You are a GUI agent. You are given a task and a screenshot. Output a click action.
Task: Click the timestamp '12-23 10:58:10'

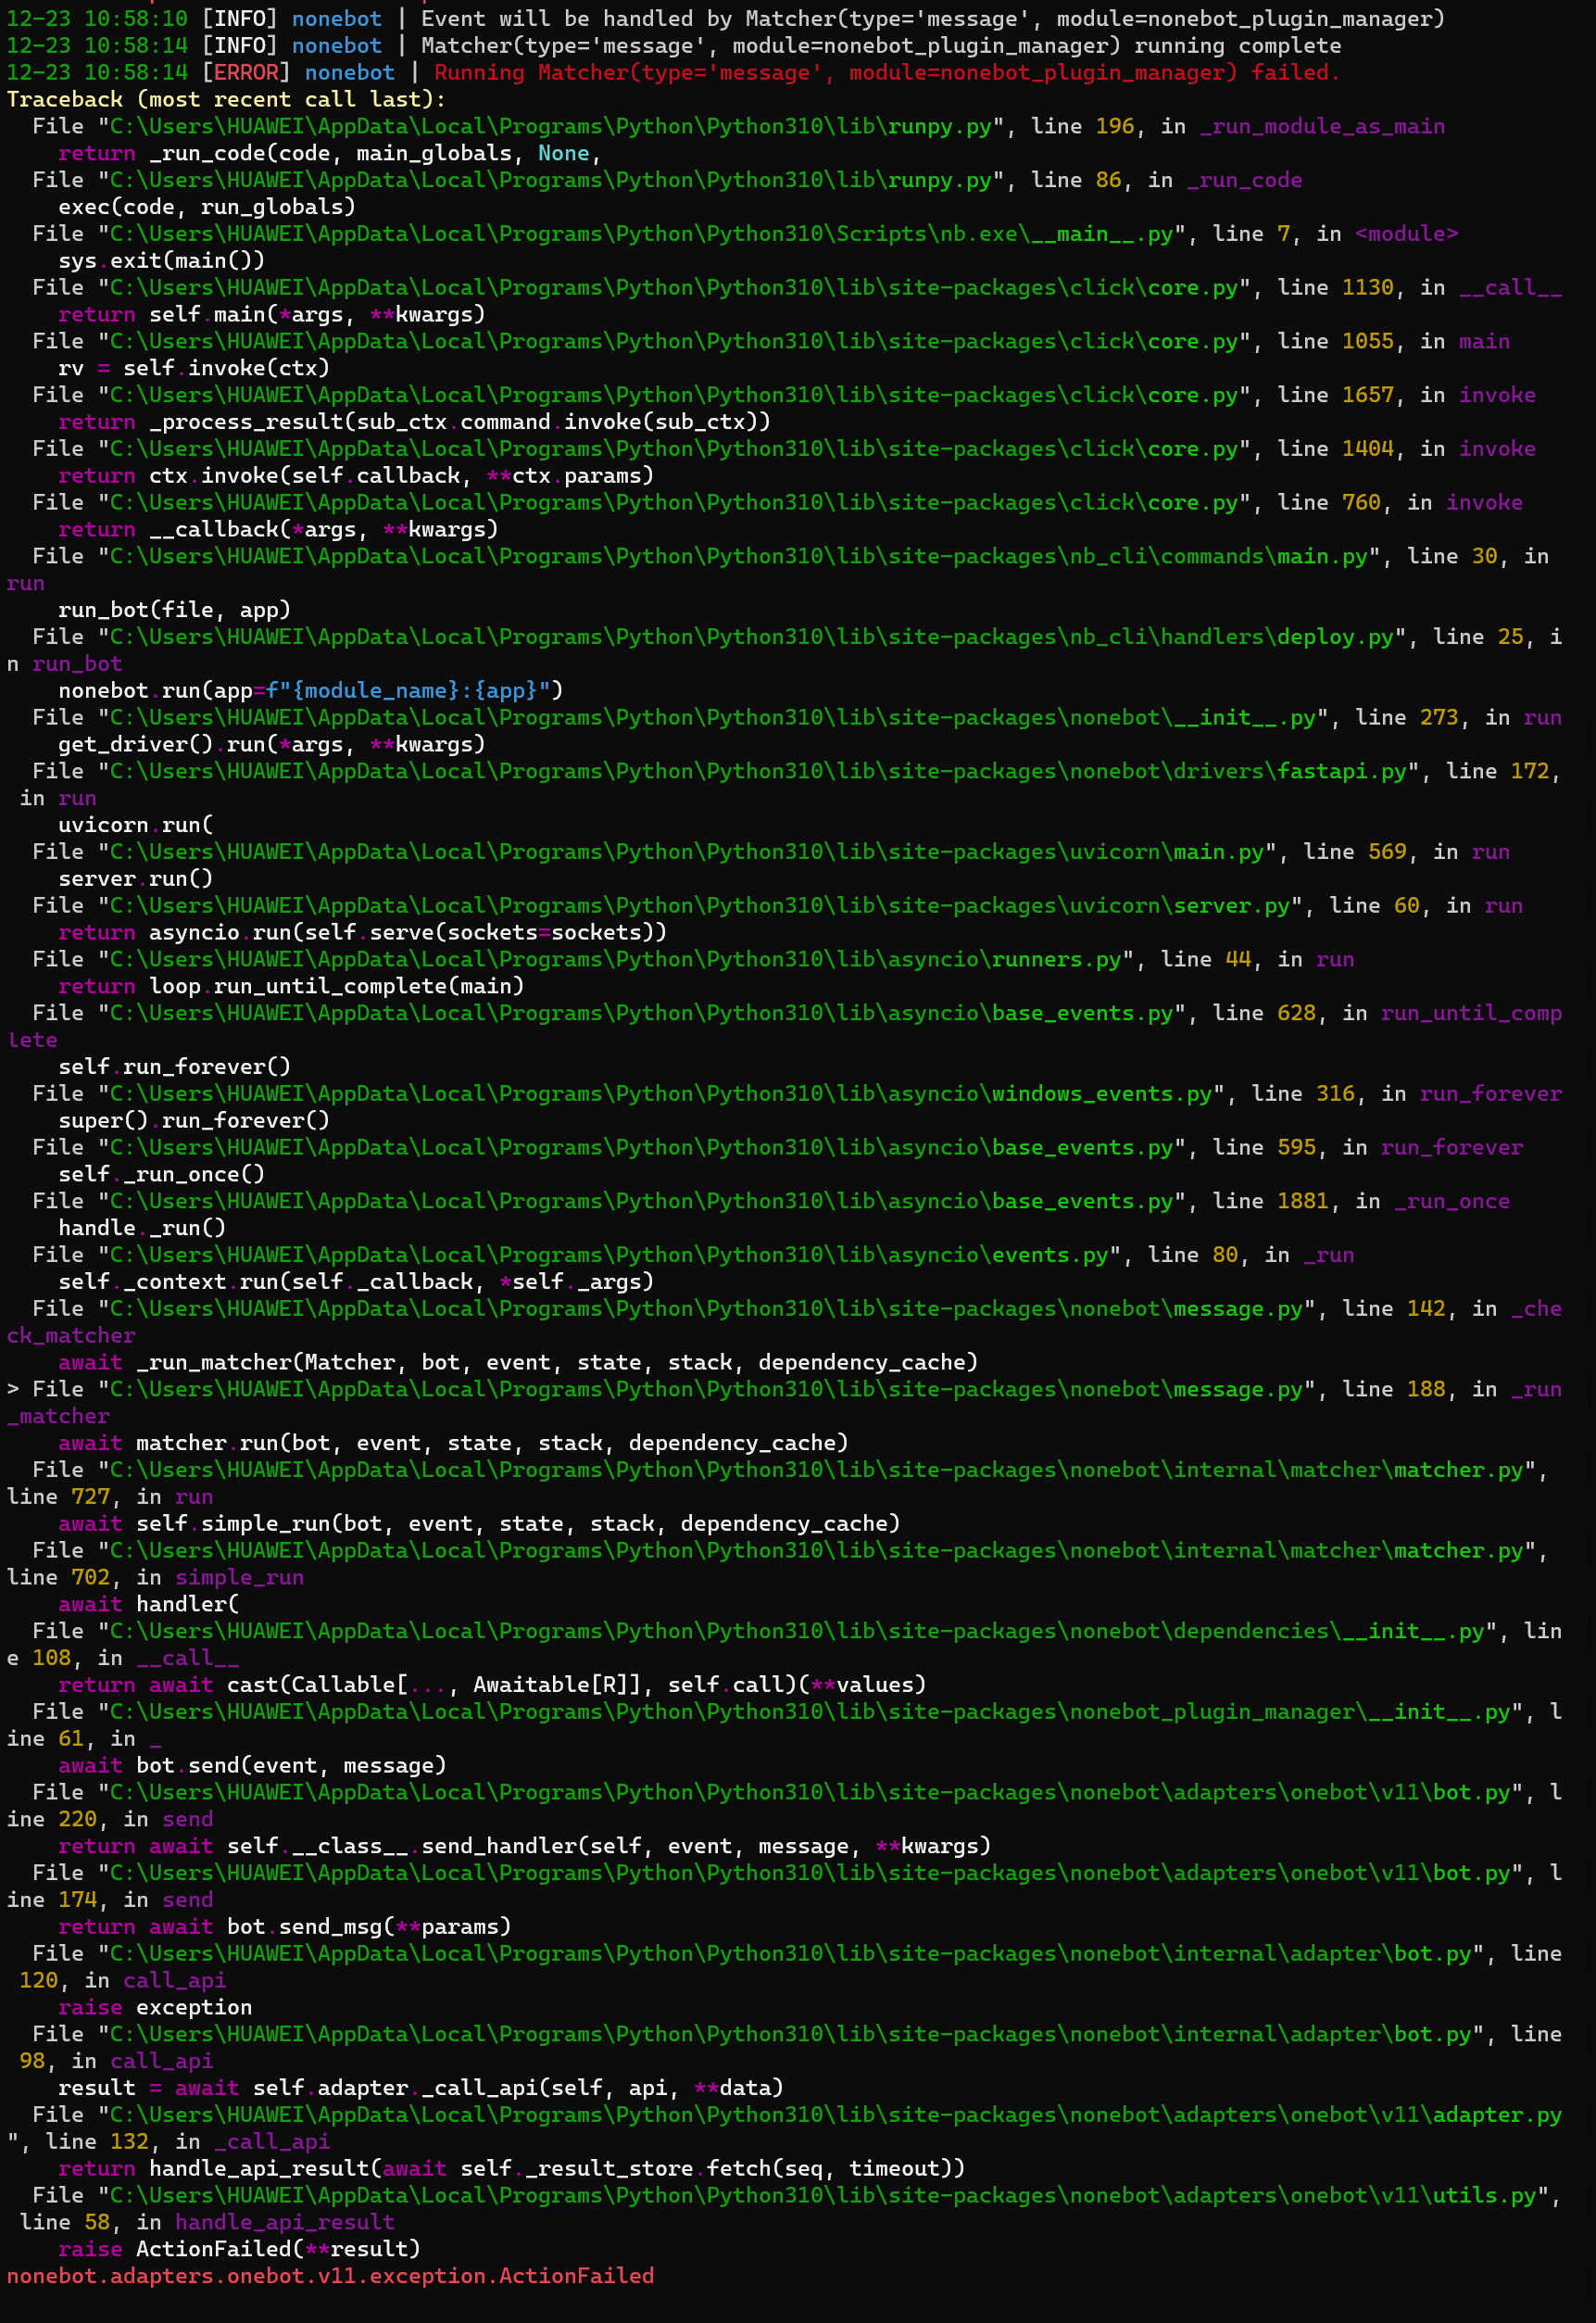click(97, 19)
